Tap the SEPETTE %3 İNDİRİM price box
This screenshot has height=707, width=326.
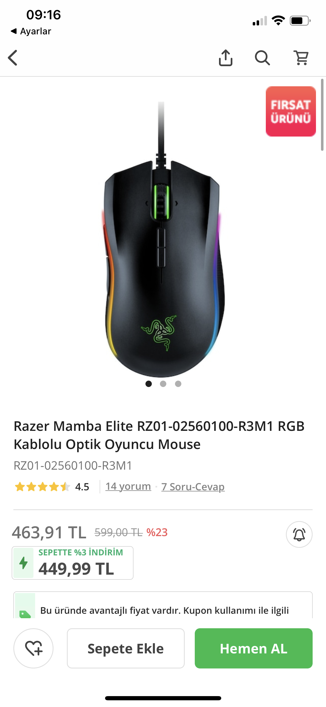(72, 563)
